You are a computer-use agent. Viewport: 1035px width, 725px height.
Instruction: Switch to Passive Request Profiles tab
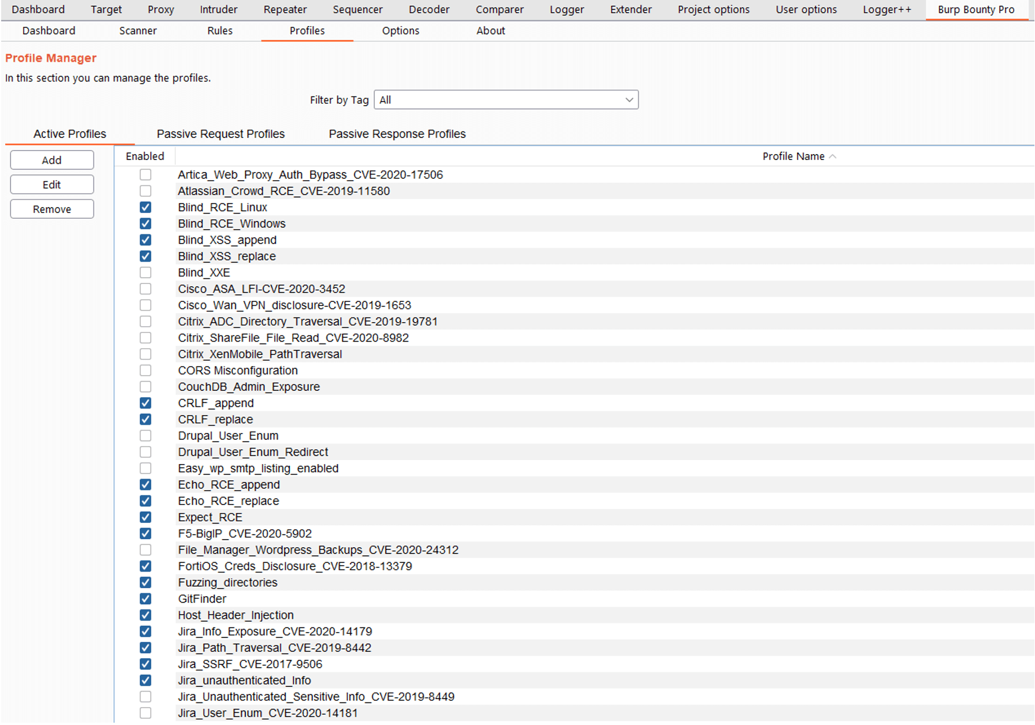pos(220,133)
